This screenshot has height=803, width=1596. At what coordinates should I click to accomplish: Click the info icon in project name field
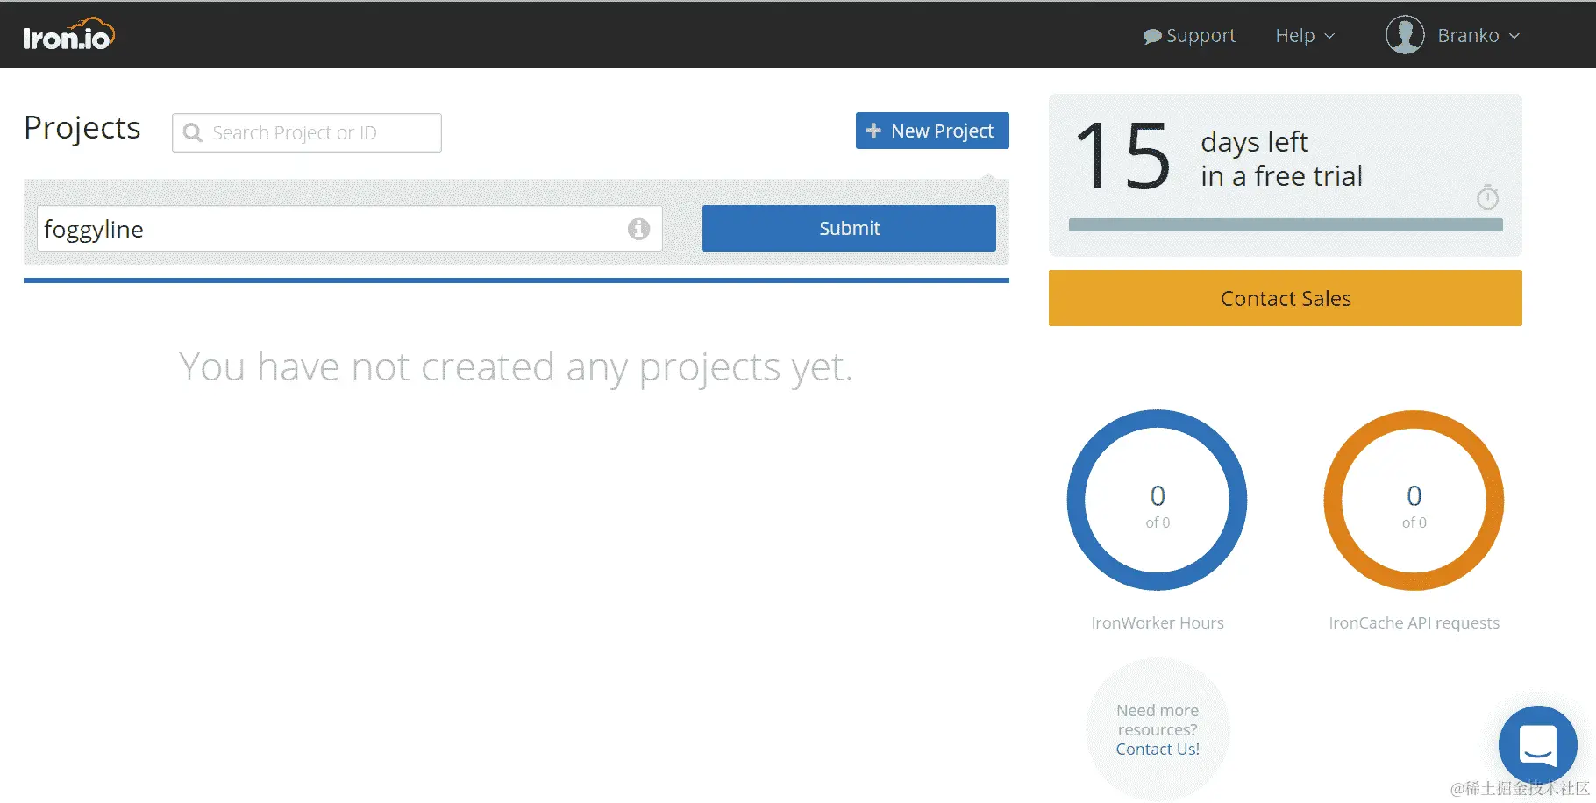638,229
